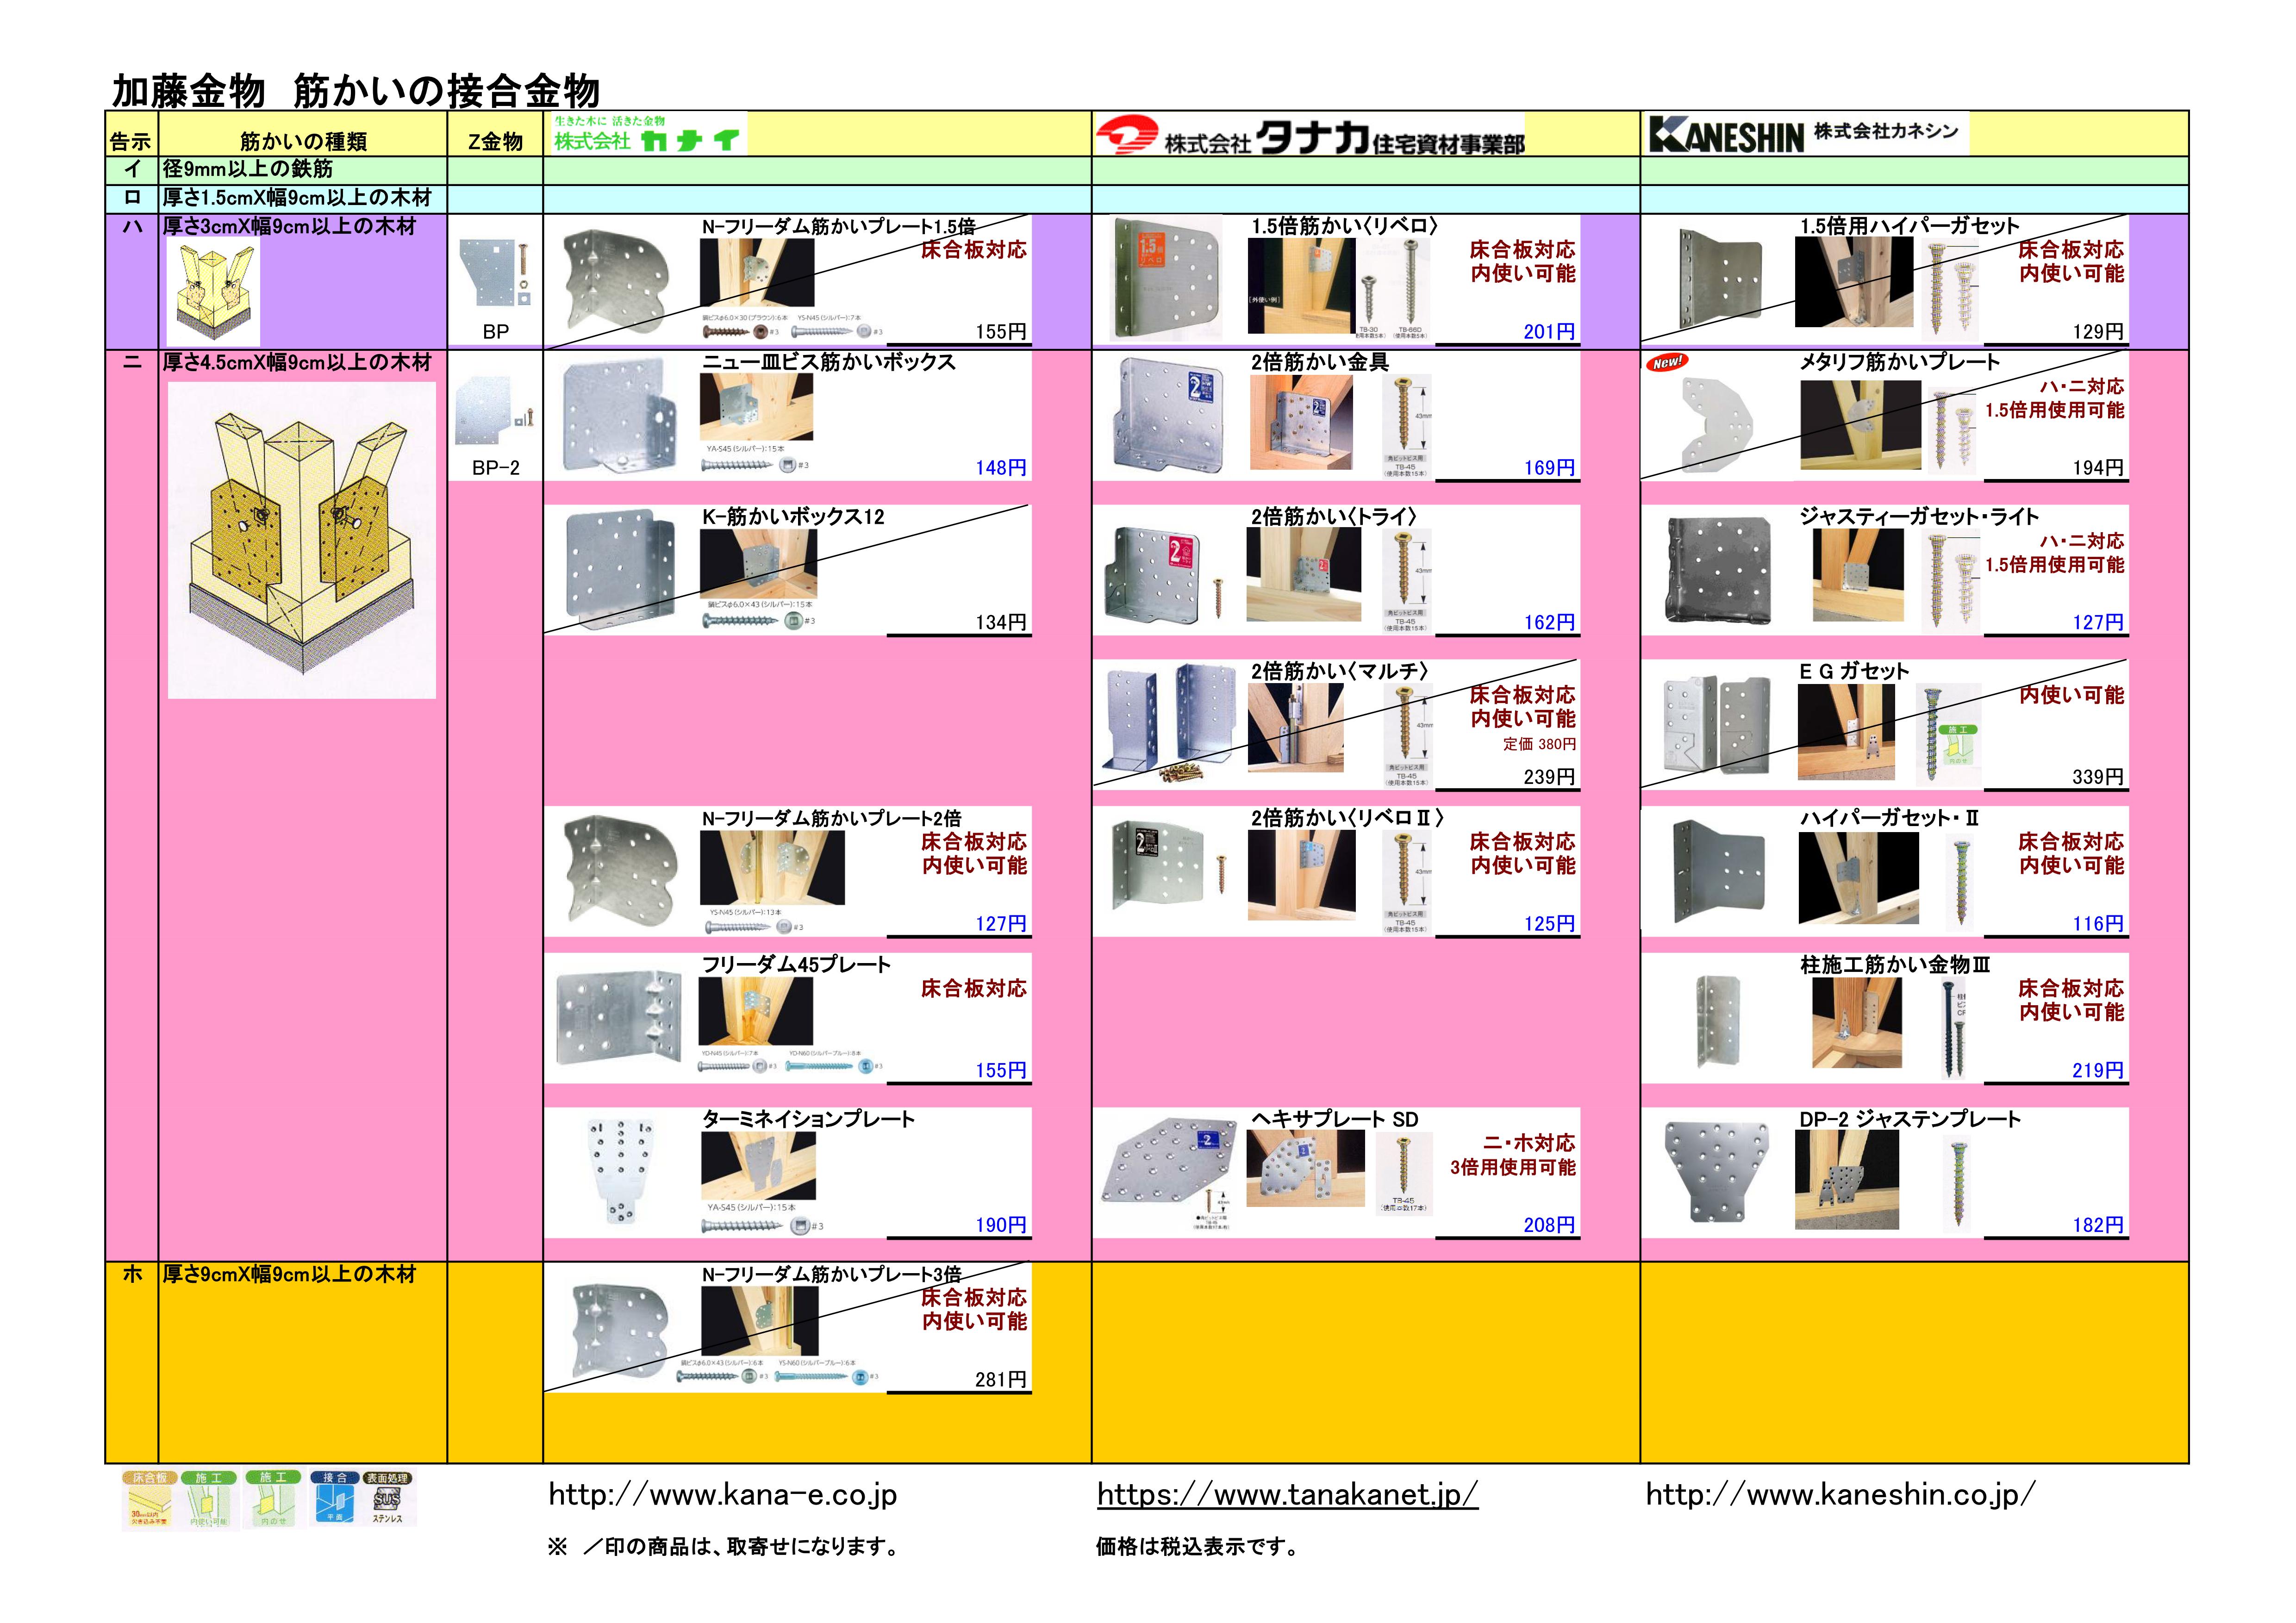Click the 内使い可能 construction legend icon
Image resolution: width=2296 pixels, height=1623 pixels.
(209, 1499)
